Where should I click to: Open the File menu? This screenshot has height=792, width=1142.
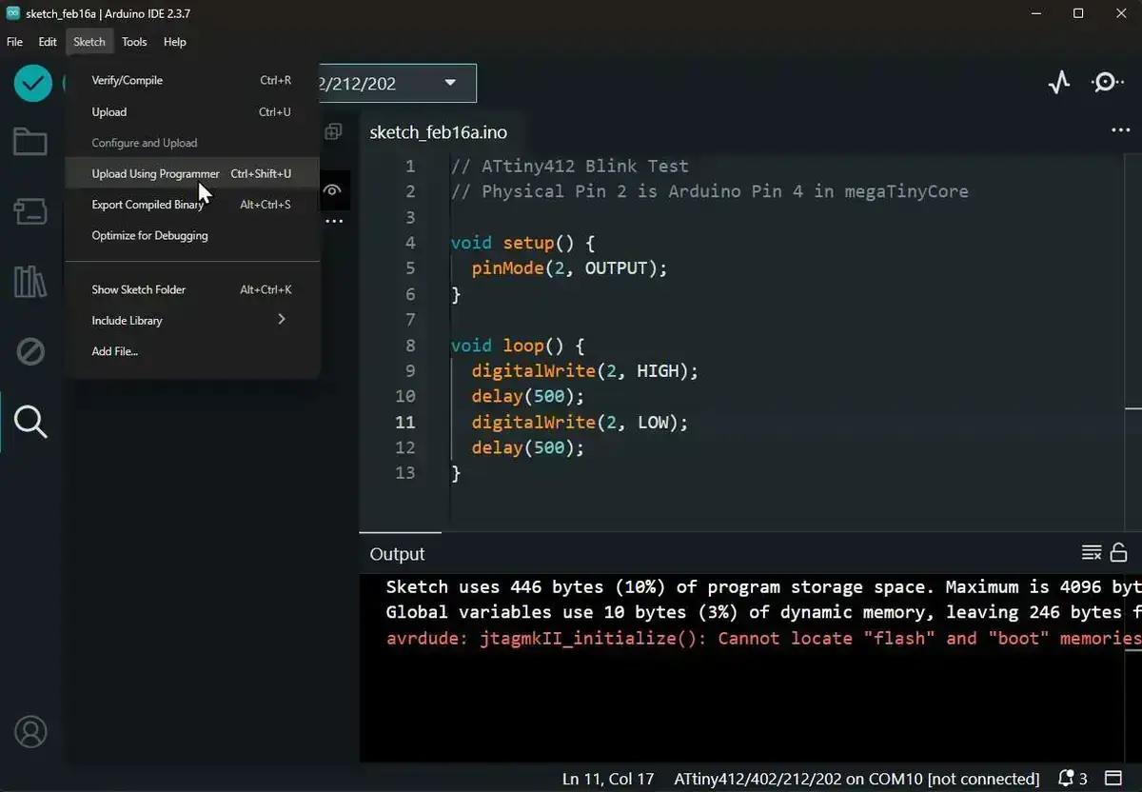point(14,42)
